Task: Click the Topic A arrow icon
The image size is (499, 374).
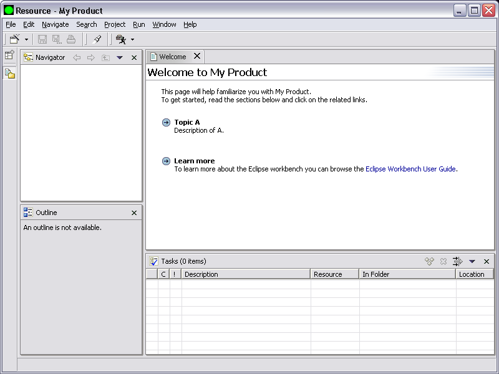Action: tap(166, 123)
